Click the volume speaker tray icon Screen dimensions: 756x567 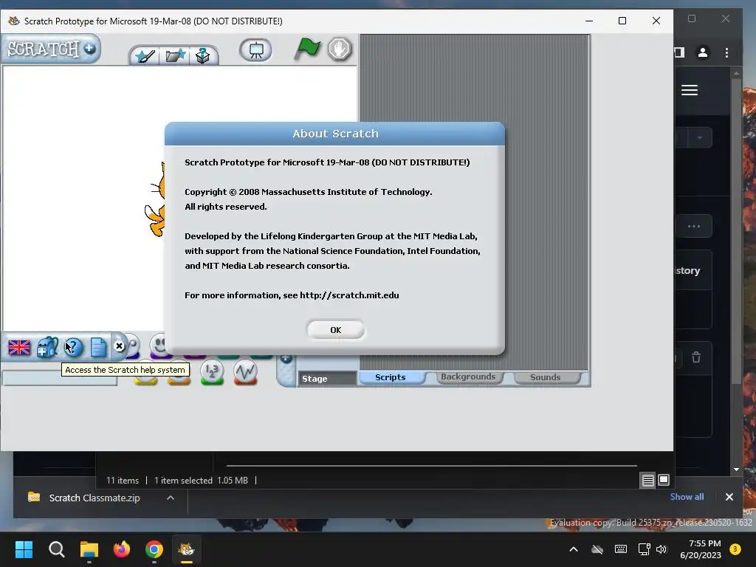point(661,549)
